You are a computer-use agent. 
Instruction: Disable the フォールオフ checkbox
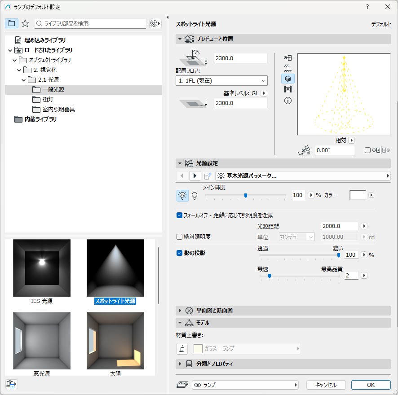(180, 215)
